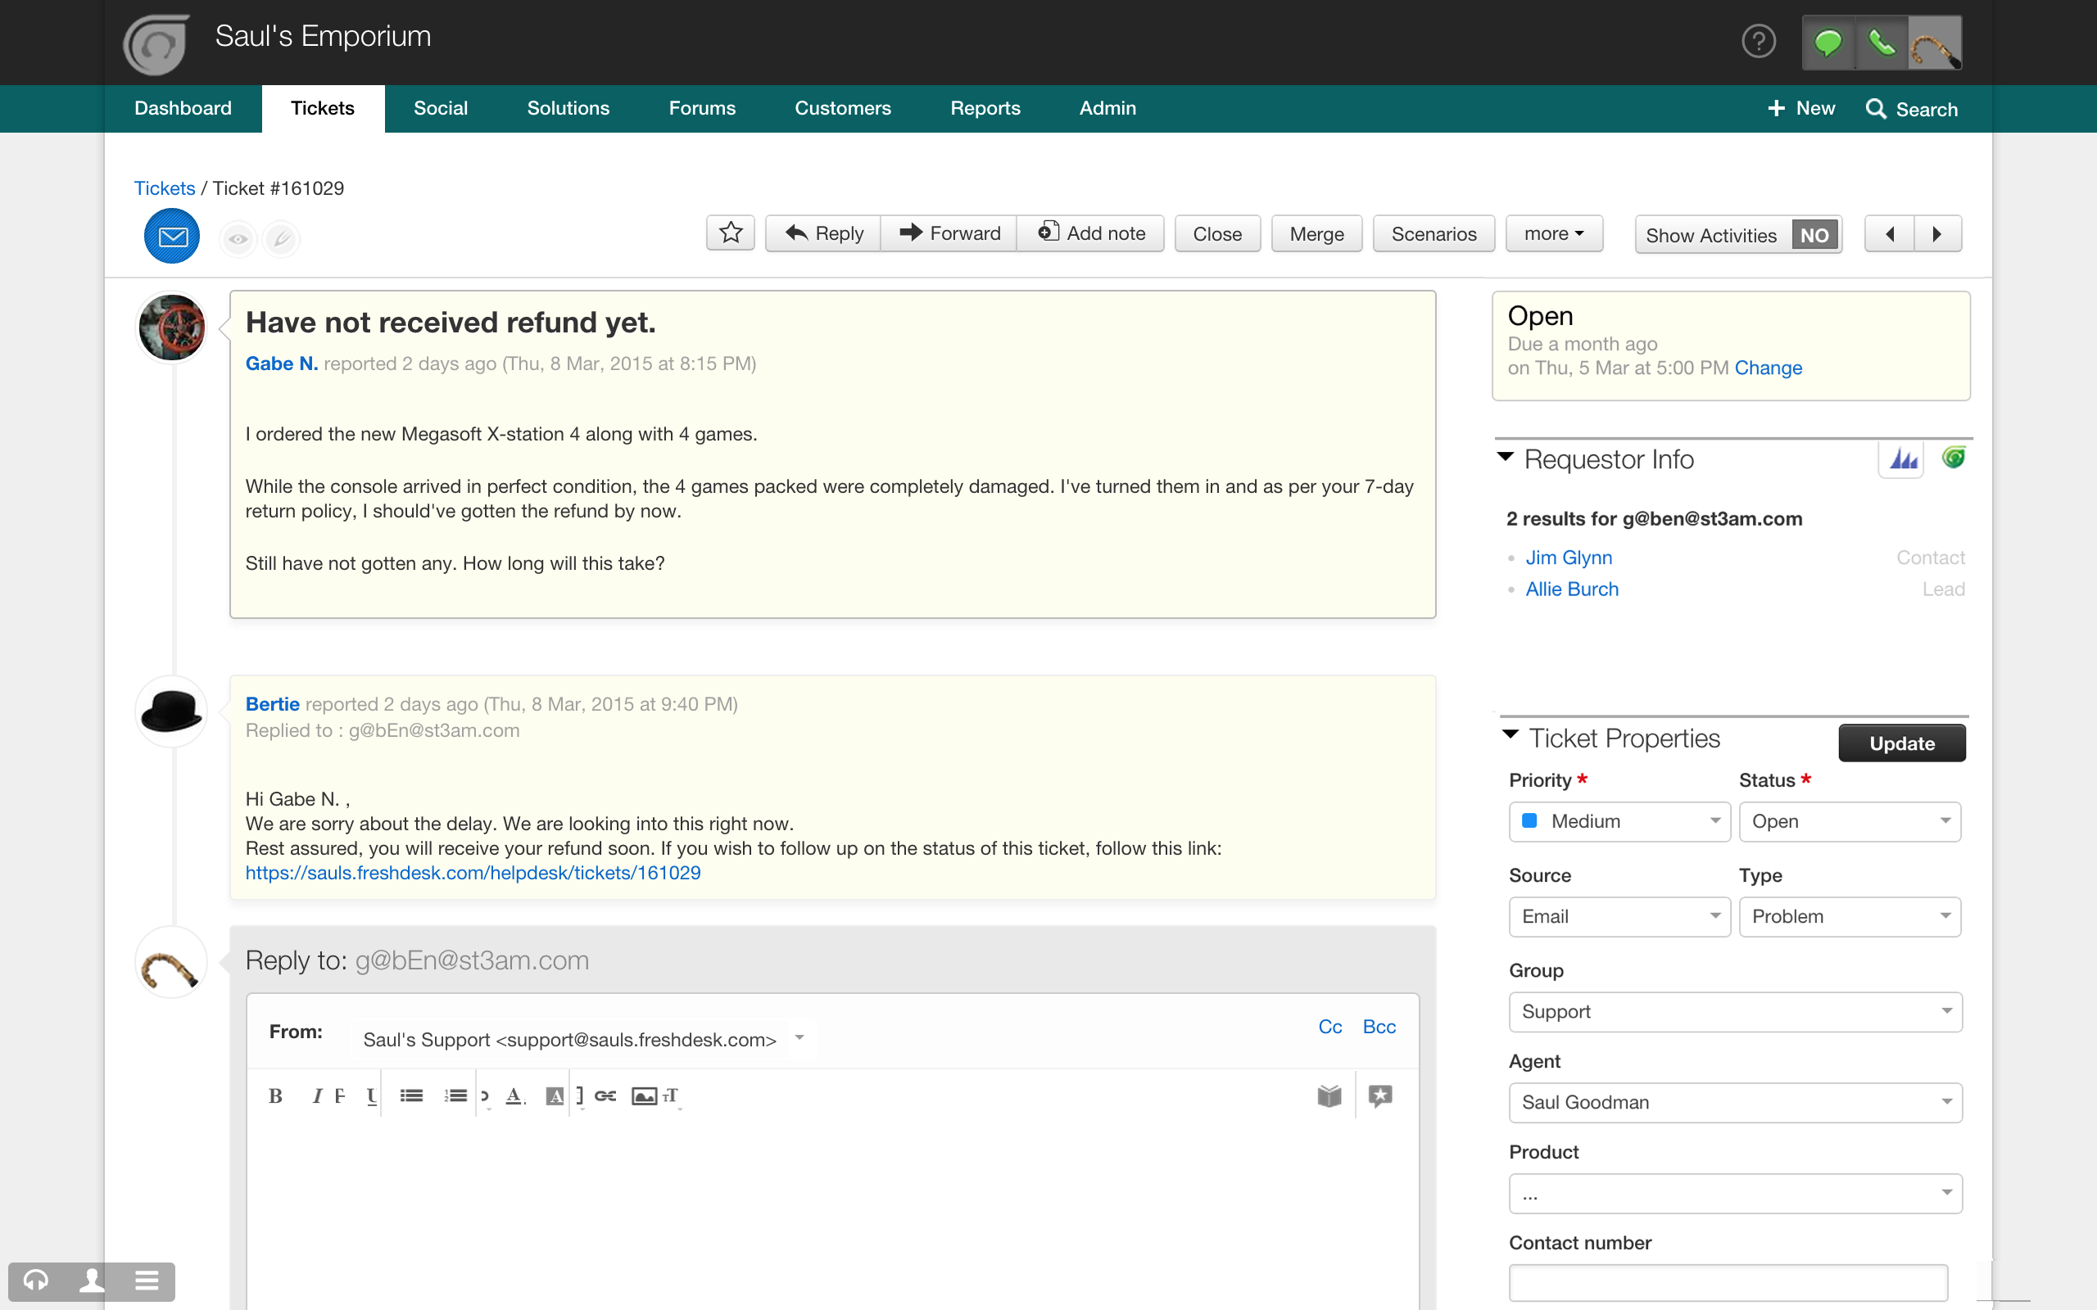Open the Agent dropdown showing Saul Goodman
Viewport: 2097px width, 1310px height.
1735,1102
